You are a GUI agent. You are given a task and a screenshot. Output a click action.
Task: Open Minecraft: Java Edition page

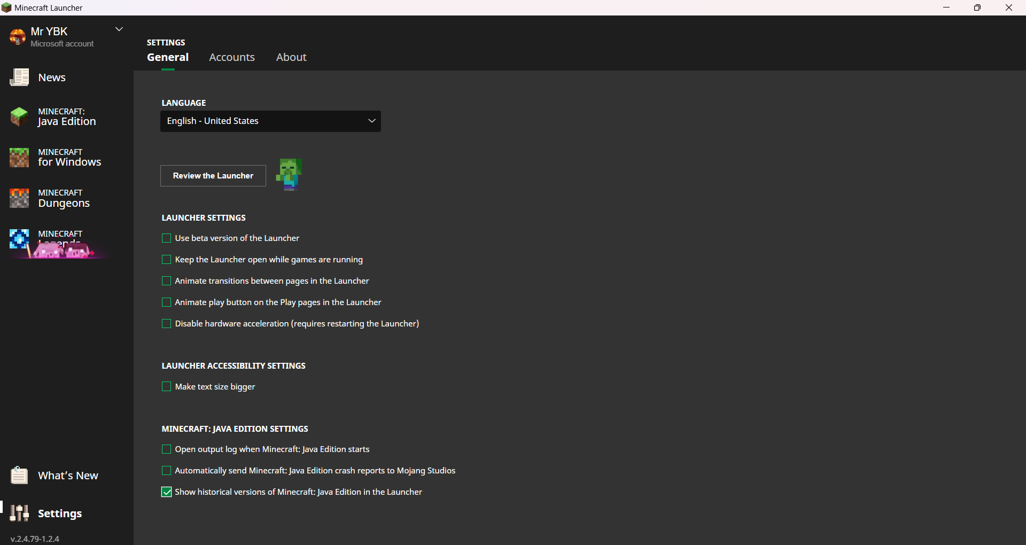click(x=67, y=116)
